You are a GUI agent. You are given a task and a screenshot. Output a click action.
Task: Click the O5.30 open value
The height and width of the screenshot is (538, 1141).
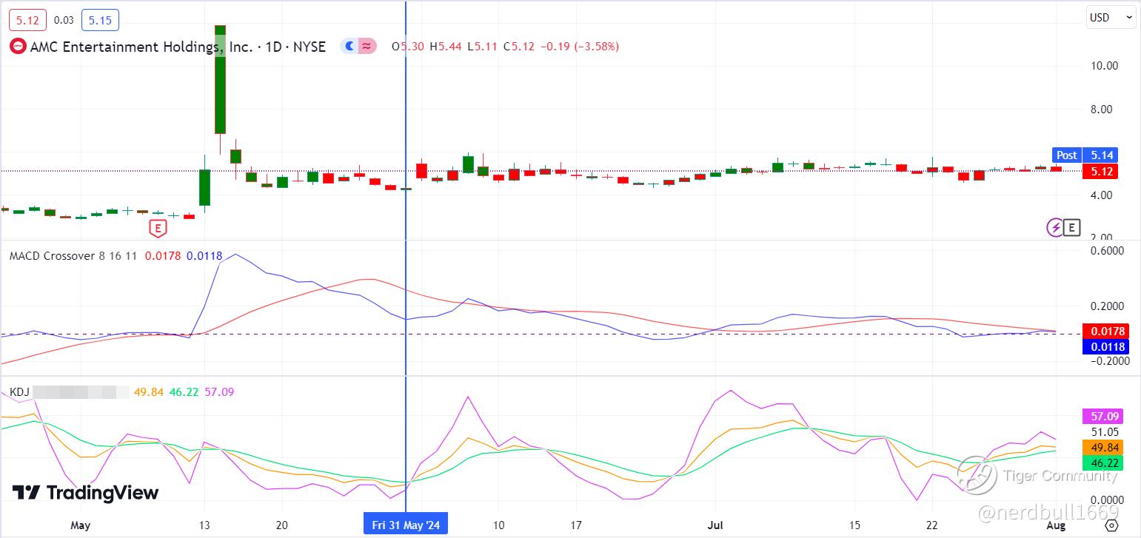[x=408, y=47]
